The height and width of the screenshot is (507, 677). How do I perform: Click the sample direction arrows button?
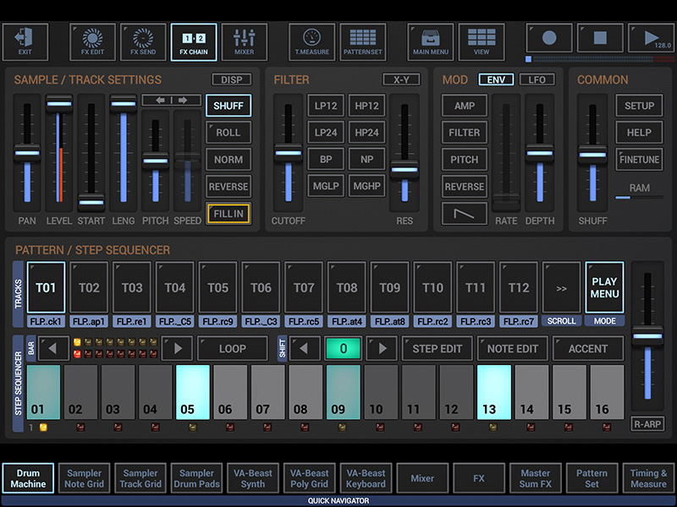pyautogui.click(x=172, y=100)
